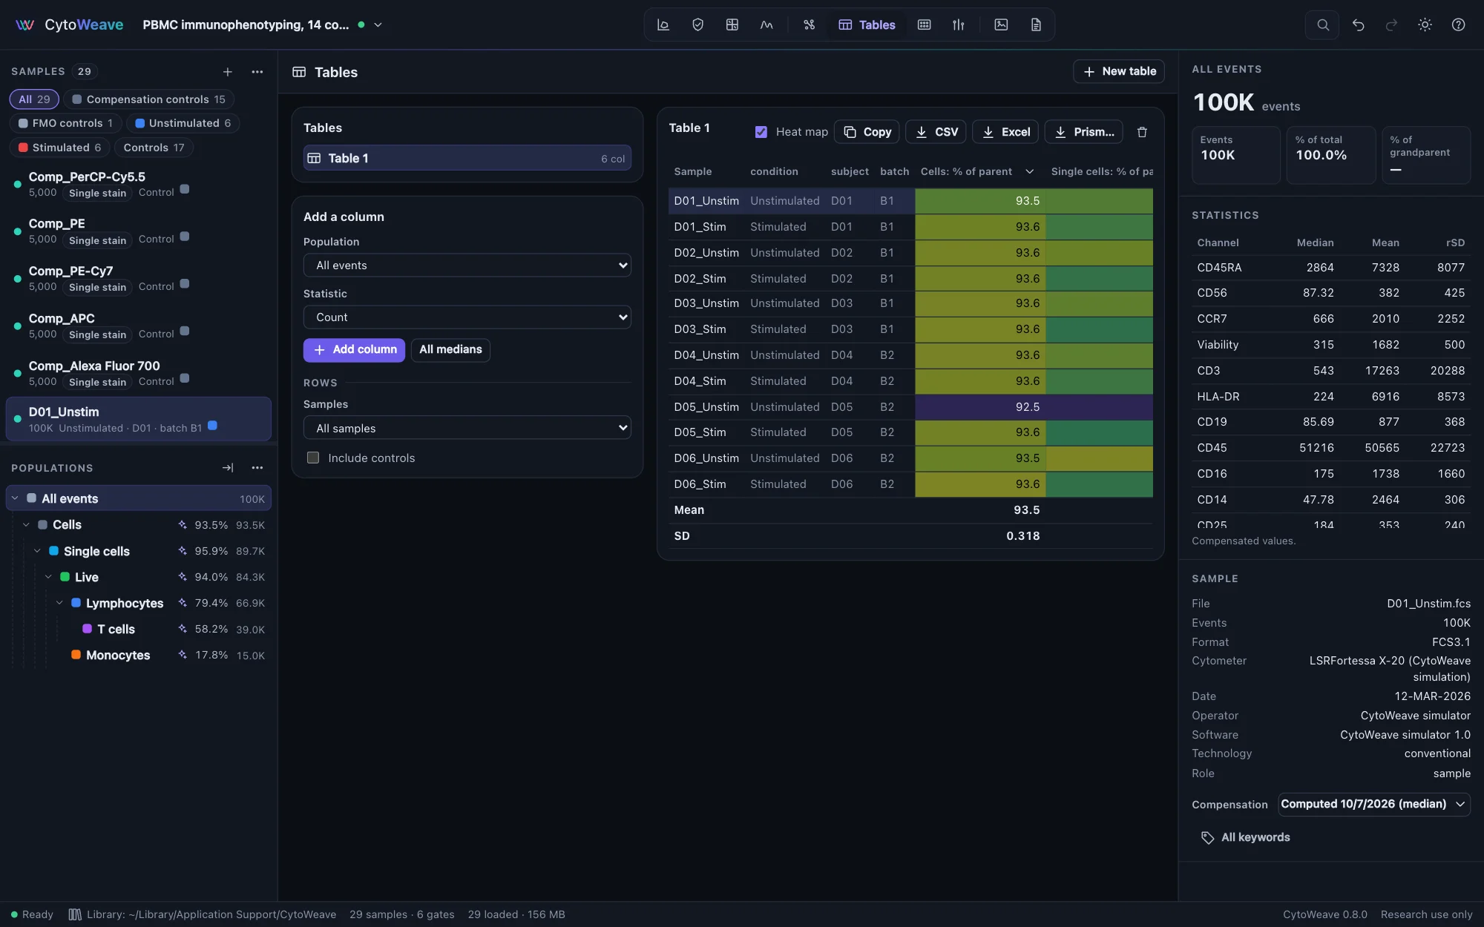This screenshot has height=927, width=1484.
Task: Undo the last action
Action: tap(1358, 24)
